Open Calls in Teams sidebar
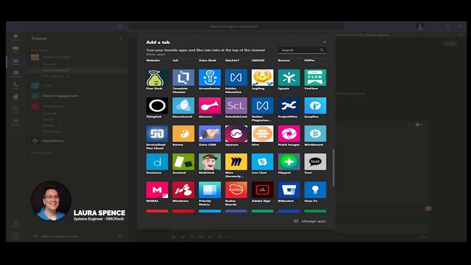 (15, 86)
